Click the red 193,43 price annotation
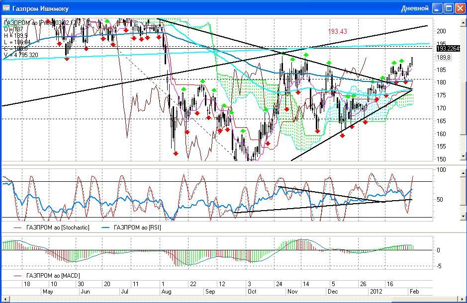 (x=337, y=31)
